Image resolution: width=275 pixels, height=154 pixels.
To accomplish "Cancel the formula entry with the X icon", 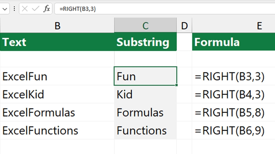I will 25,9.
